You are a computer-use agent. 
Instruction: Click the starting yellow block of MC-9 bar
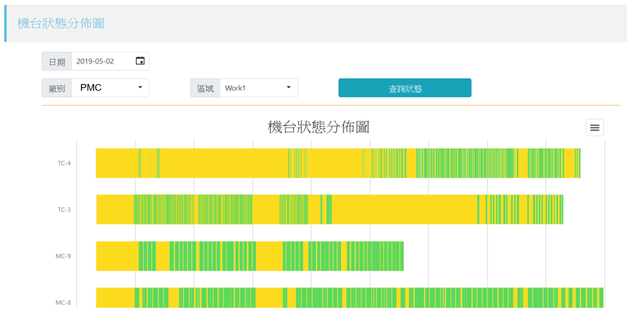pyautogui.click(x=117, y=256)
